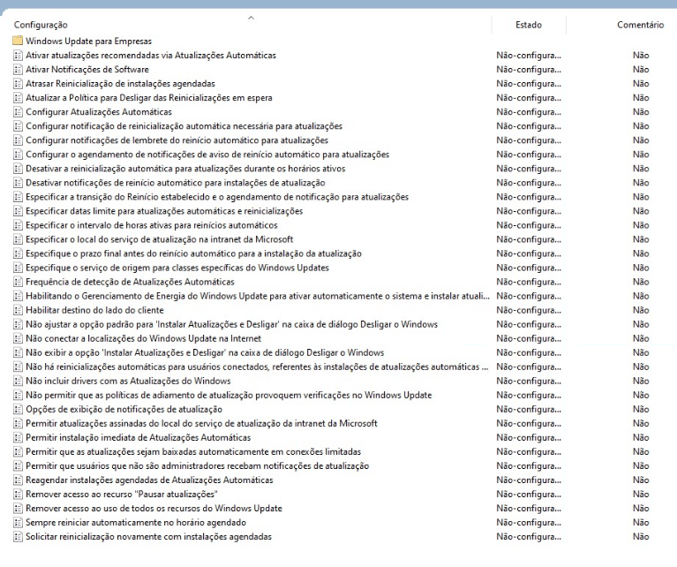The height and width of the screenshot is (567, 677).
Task: Click icon beside Habilitando o Gerenciamento de Energia
Action: point(18,296)
